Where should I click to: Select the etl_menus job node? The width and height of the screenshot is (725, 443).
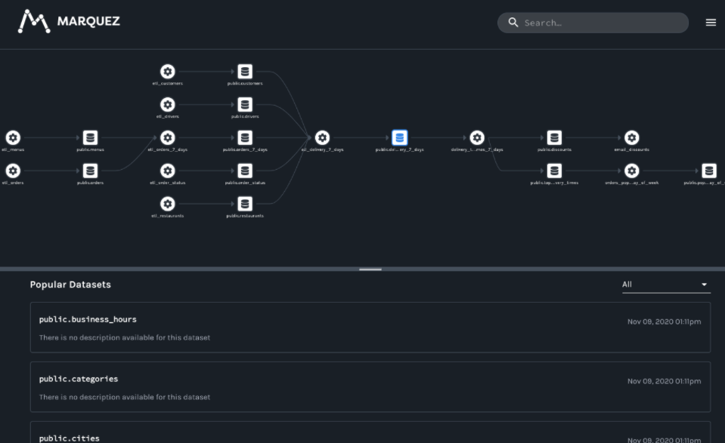click(x=13, y=137)
